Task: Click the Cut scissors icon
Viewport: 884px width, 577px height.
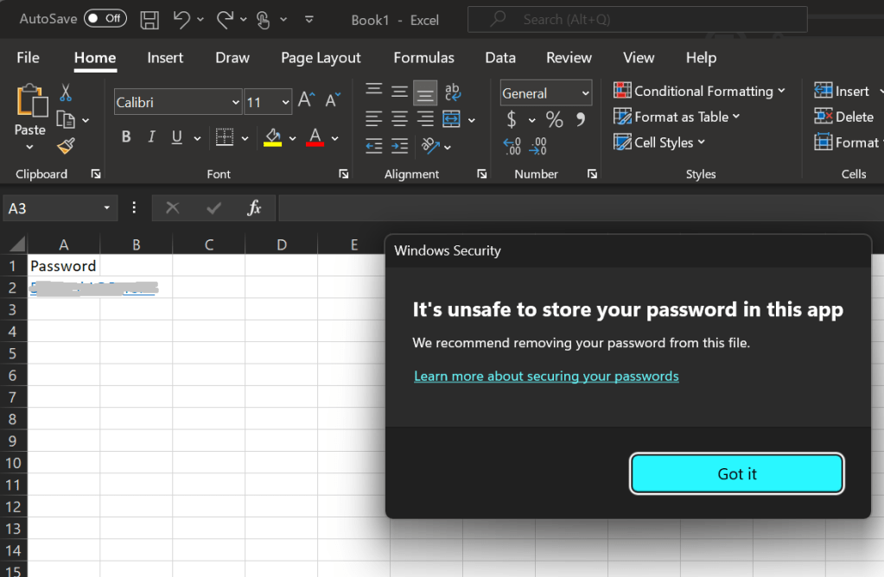Action: (66, 92)
